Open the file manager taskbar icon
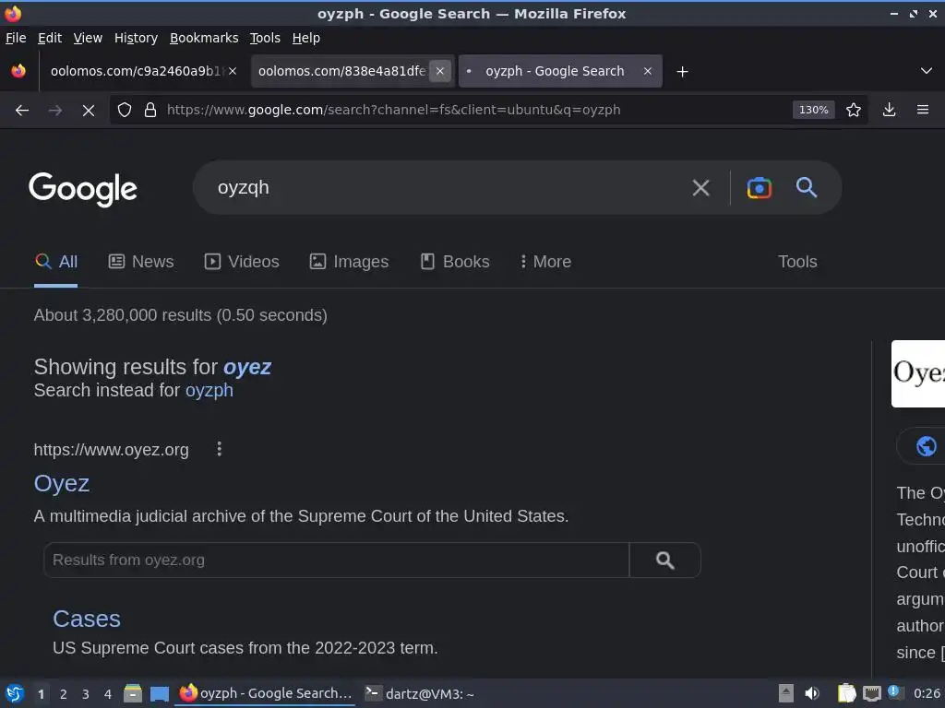The width and height of the screenshot is (945, 708). [133, 693]
